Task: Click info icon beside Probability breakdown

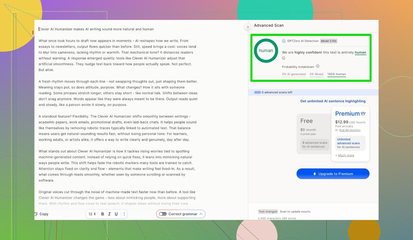Action: (318, 66)
